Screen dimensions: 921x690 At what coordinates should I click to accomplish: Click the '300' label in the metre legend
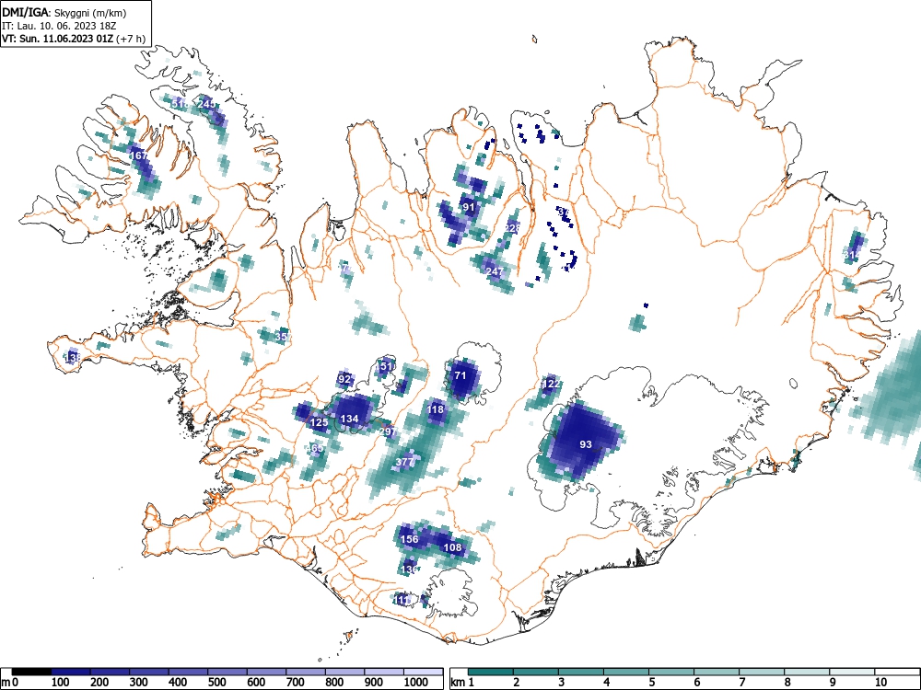(139, 683)
